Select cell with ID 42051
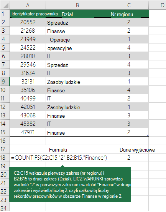The image size is (166, 212). [x=28, y=107]
